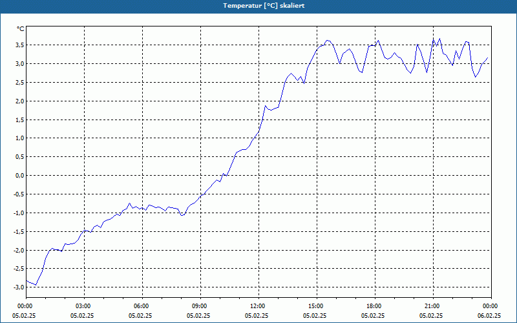Click the 05.02.25 date under 21:00
The image size is (517, 323).
(431, 315)
